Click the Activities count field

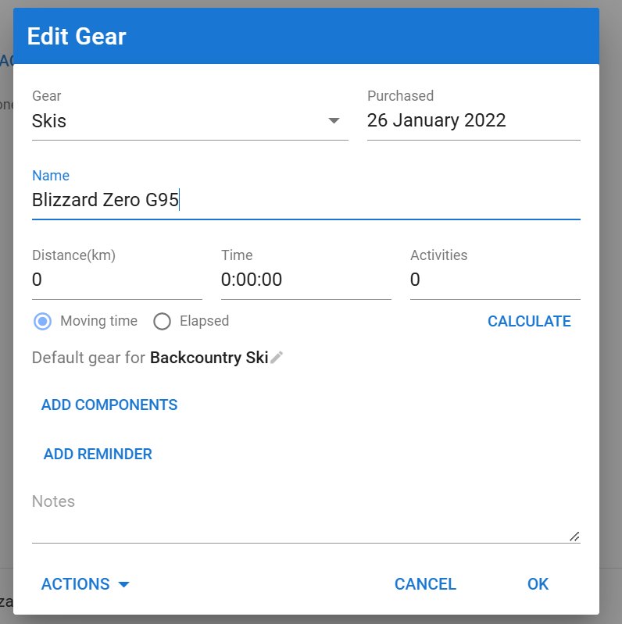[x=495, y=280]
